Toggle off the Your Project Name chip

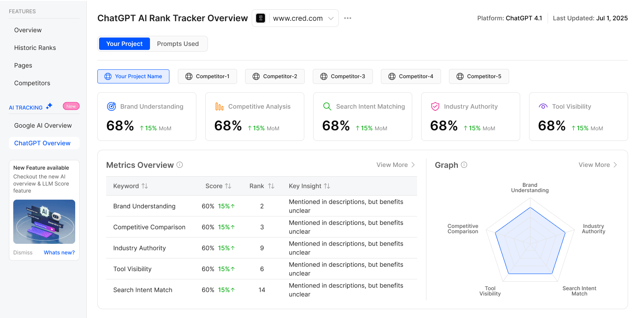tap(133, 76)
